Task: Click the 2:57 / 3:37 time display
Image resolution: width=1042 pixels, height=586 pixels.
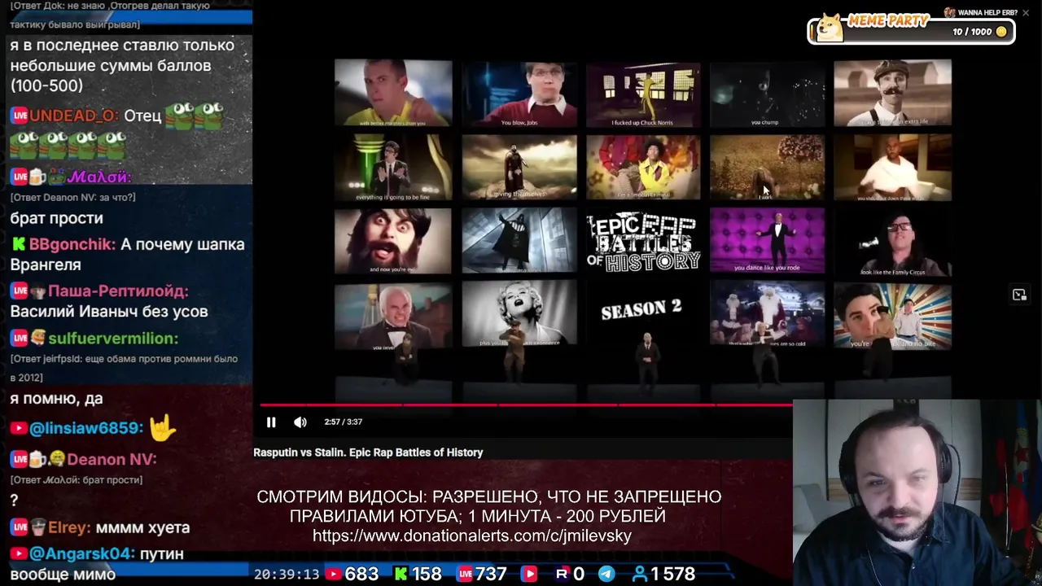Action: point(343,422)
